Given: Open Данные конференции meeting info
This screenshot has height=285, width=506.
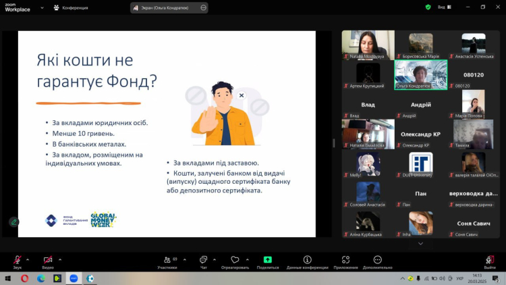Looking at the screenshot, I should tap(307, 261).
